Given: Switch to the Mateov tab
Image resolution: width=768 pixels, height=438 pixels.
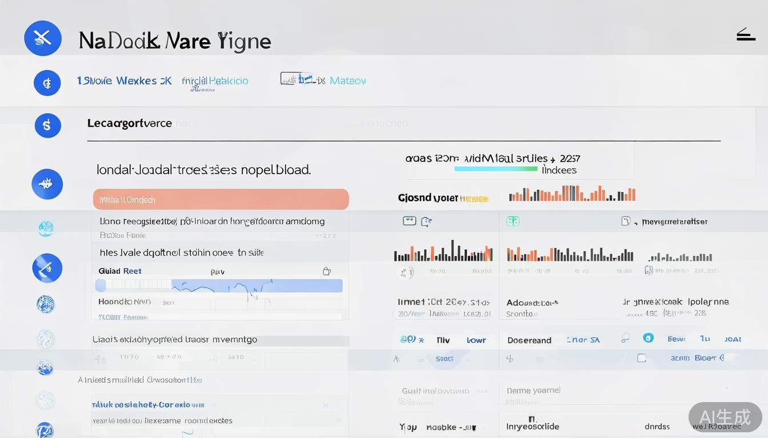Looking at the screenshot, I should click(347, 81).
